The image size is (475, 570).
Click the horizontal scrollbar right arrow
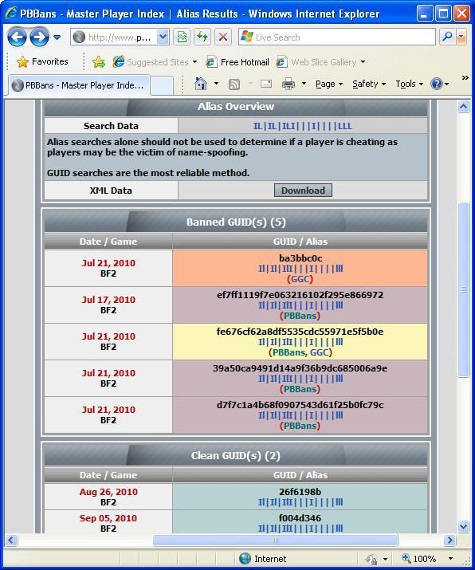[449, 541]
